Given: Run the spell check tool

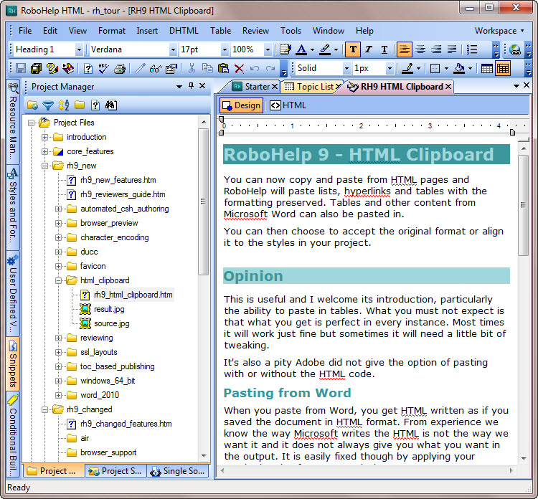Looking at the screenshot, I should [x=104, y=69].
